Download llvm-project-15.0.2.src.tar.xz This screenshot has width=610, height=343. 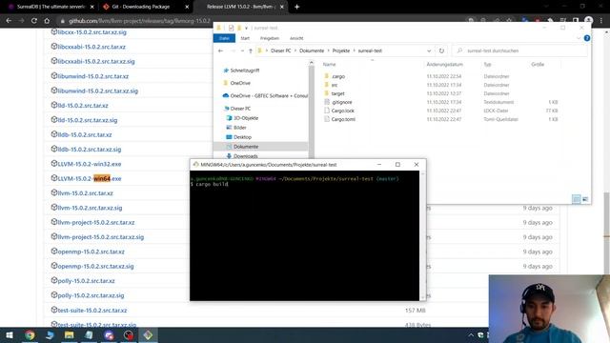pos(96,222)
